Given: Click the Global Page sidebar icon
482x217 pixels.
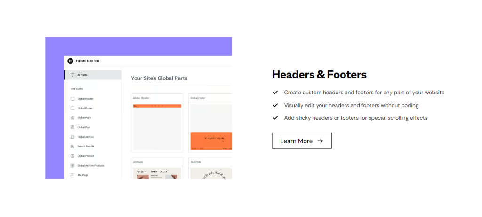Looking at the screenshot, I should pos(72,118).
